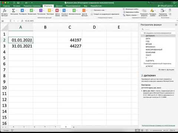
Task: Select ГОД in the function list
Action: (x=158, y=41)
